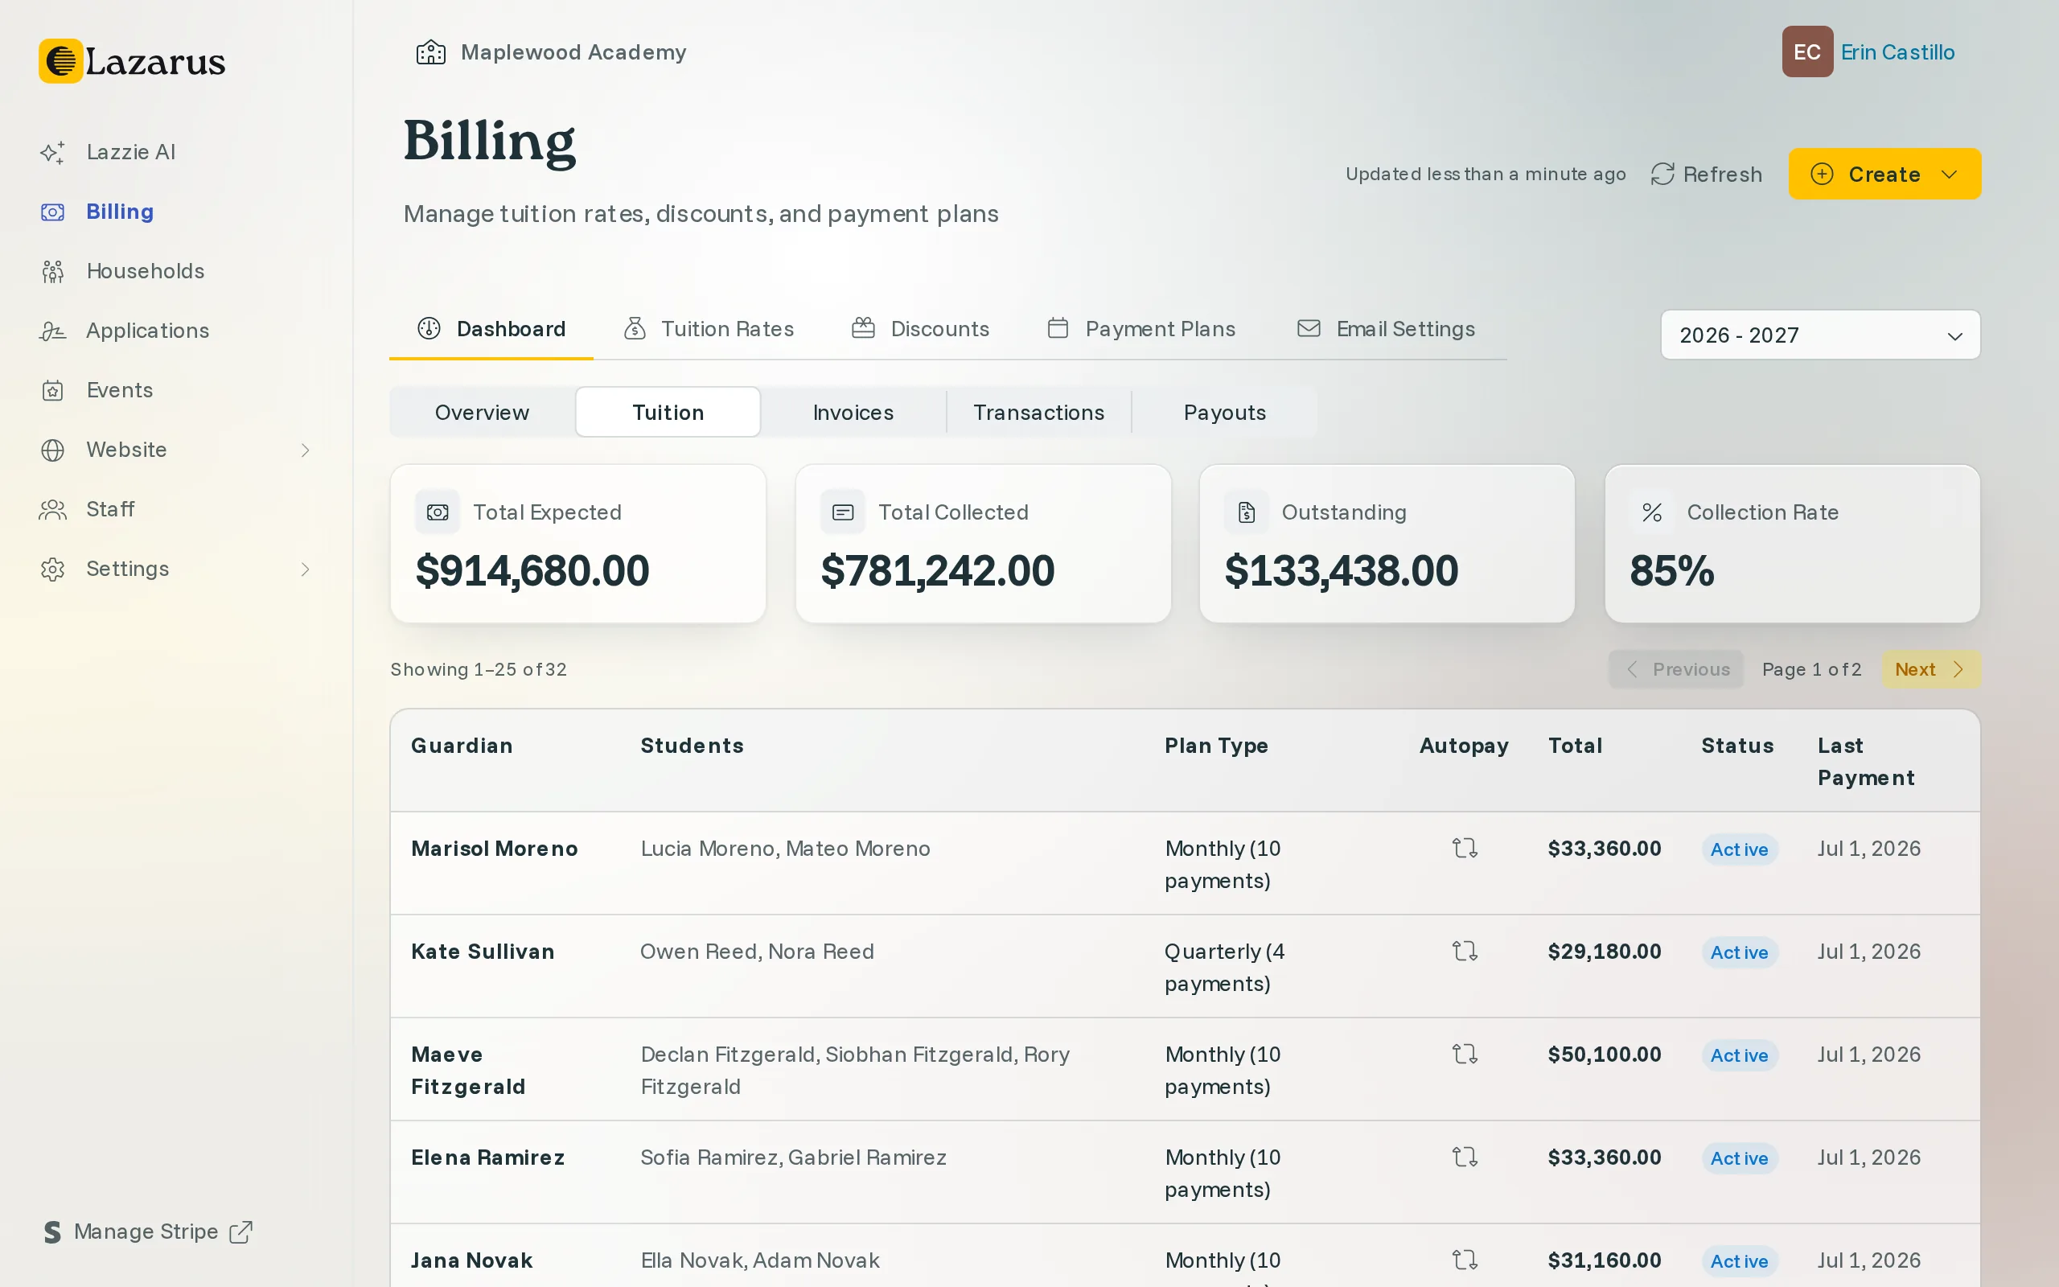Click Active status badge for Kate Sullivan
This screenshot has width=2059, height=1287.
click(1739, 952)
